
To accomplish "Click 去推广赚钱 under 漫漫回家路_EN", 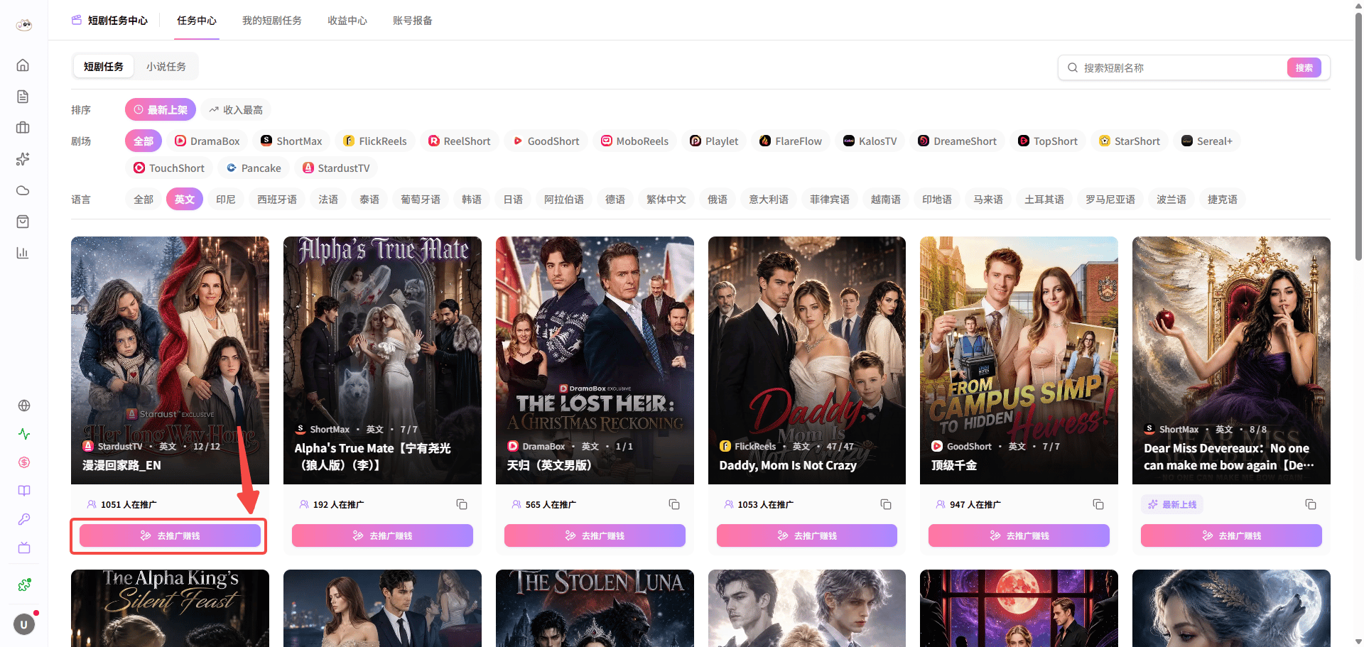I will (170, 535).
